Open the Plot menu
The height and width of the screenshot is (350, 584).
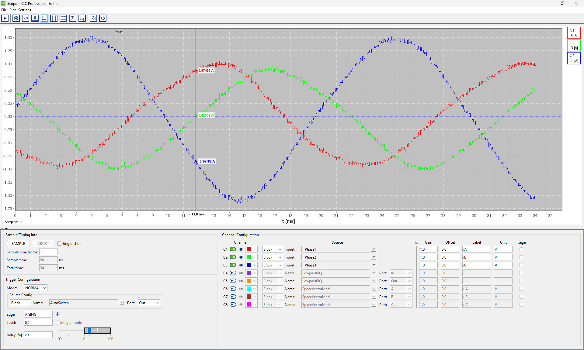point(12,10)
